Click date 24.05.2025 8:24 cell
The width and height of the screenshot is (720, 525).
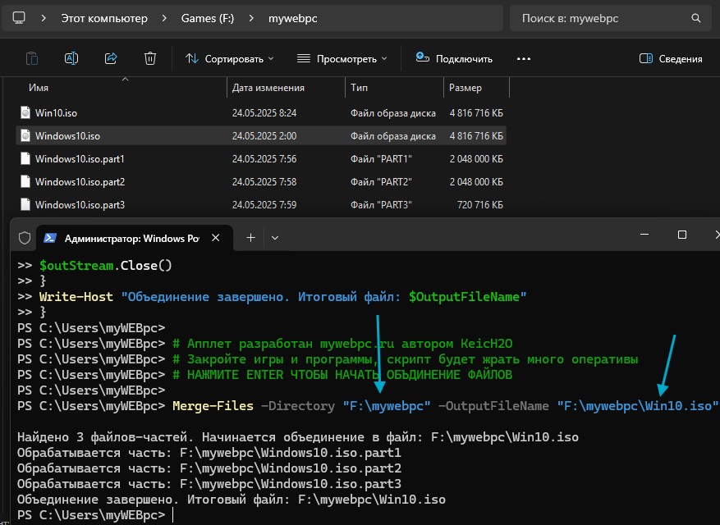click(x=264, y=113)
